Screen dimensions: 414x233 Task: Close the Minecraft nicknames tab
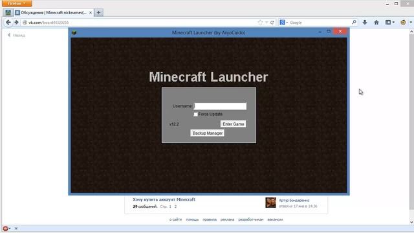(x=91, y=12)
